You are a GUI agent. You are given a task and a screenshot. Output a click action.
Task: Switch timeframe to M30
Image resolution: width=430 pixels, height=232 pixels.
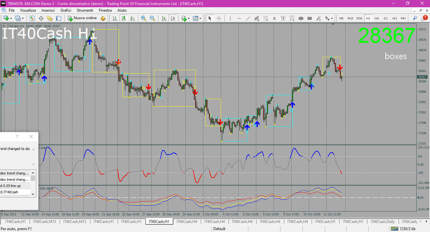pyautogui.click(x=359, y=18)
